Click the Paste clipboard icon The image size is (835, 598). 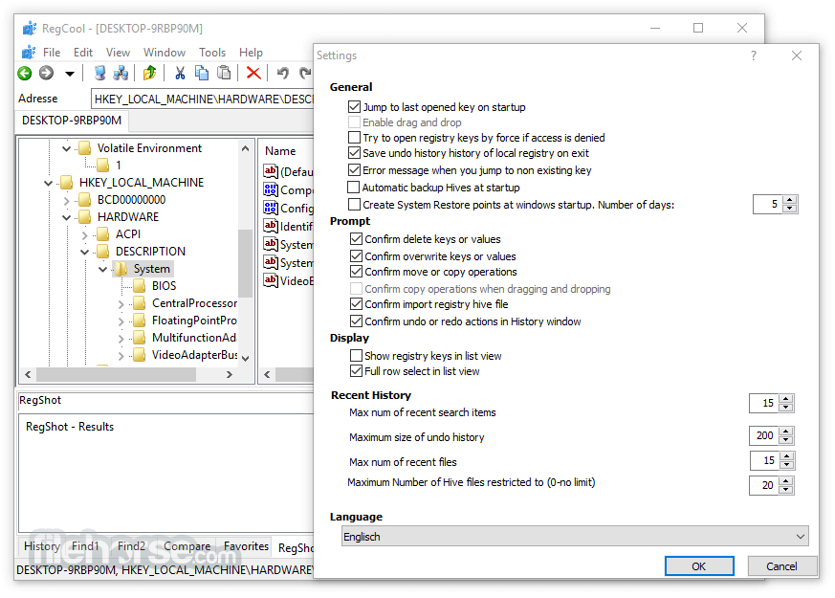click(224, 73)
